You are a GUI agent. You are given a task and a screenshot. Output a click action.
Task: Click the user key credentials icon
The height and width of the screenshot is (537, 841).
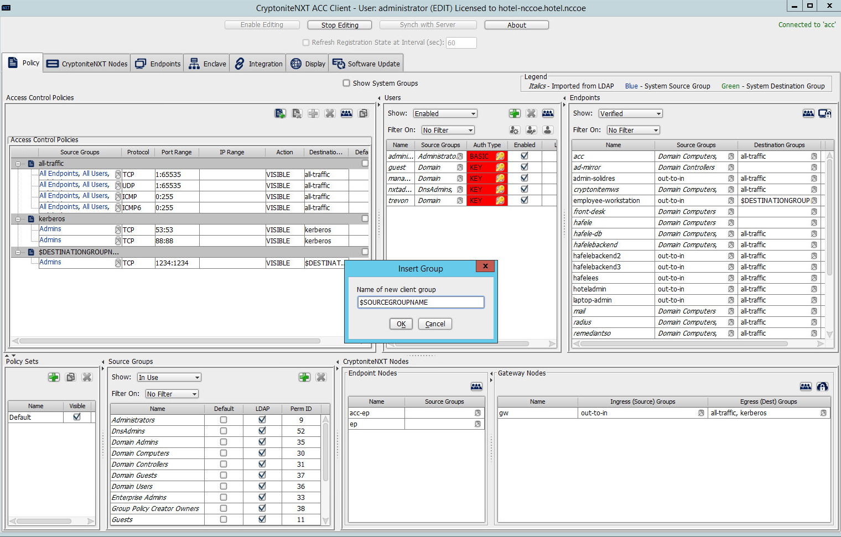[531, 130]
